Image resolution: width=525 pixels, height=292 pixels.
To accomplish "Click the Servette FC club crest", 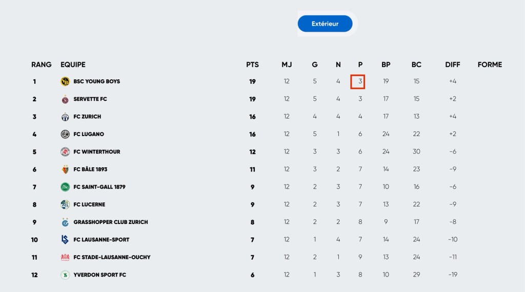I will click(x=65, y=99).
